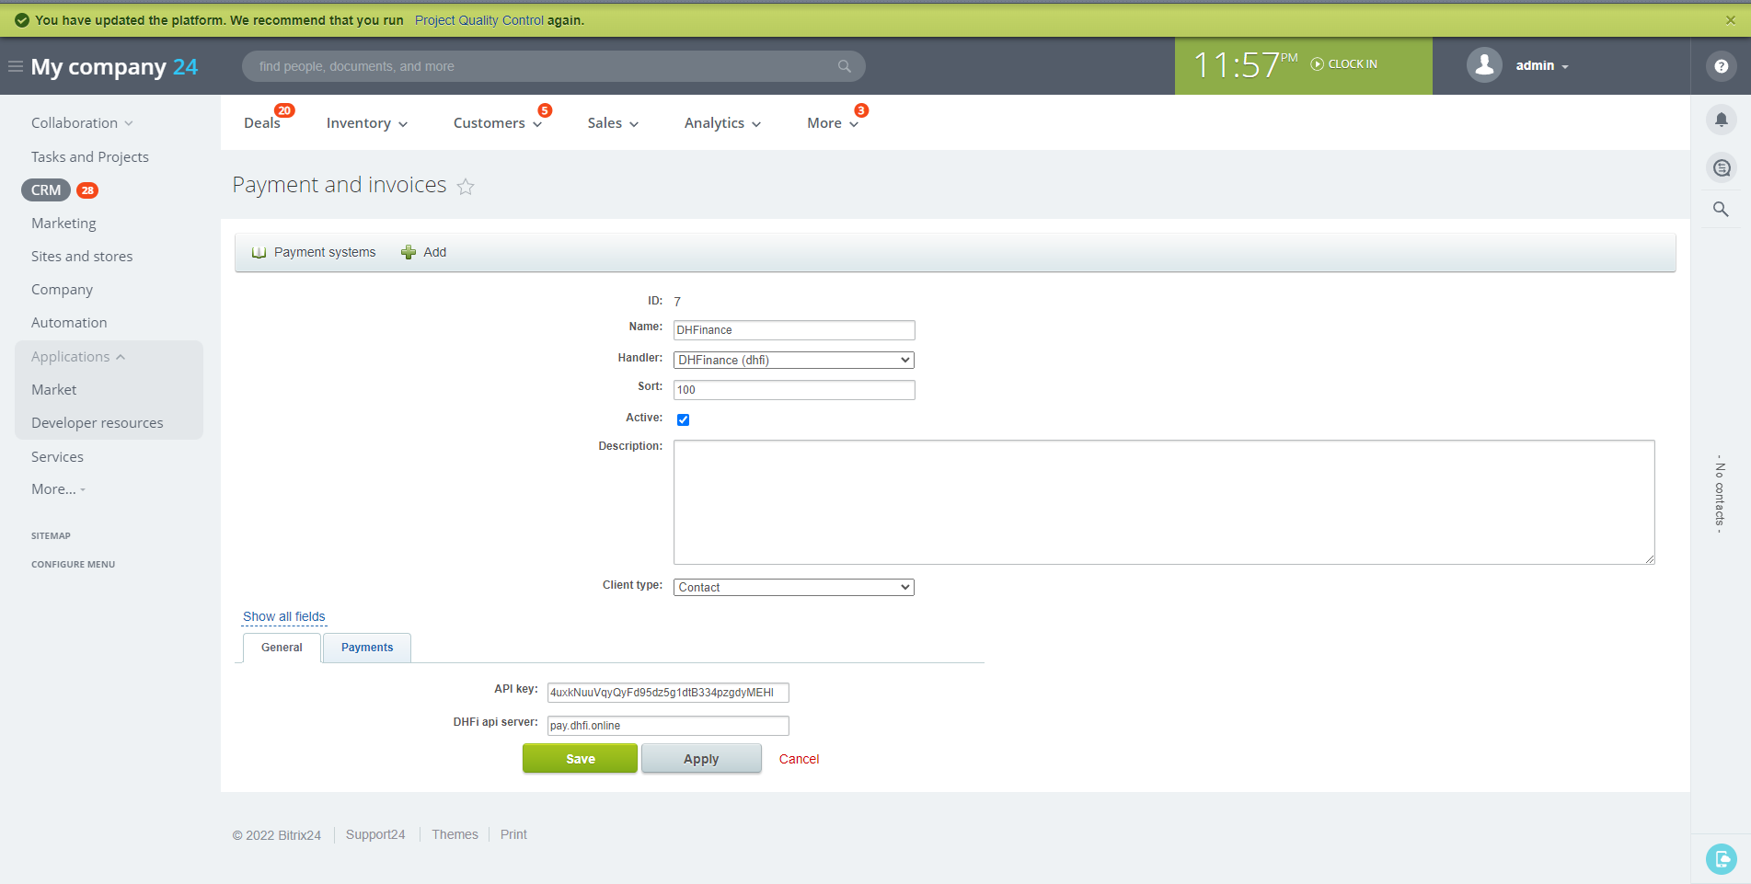Click Configure Menu in sidebar

point(73,565)
